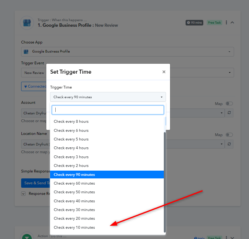Select Check every 4 hours
The height and width of the screenshot is (239, 249).
coord(107,148)
